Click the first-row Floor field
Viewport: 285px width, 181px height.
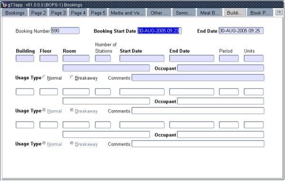49,58
